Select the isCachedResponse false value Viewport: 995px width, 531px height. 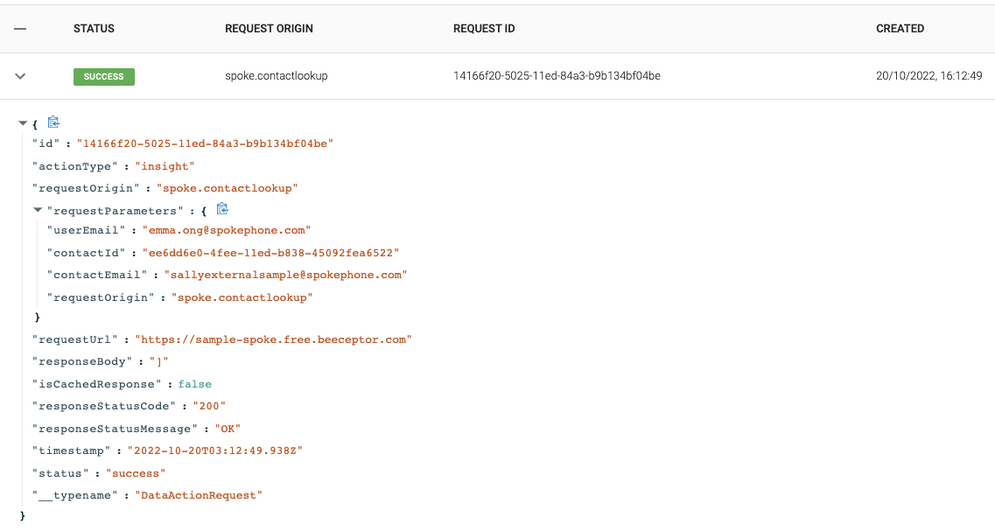[194, 384]
